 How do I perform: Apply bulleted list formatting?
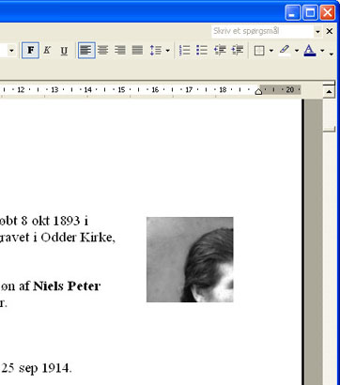coord(202,50)
